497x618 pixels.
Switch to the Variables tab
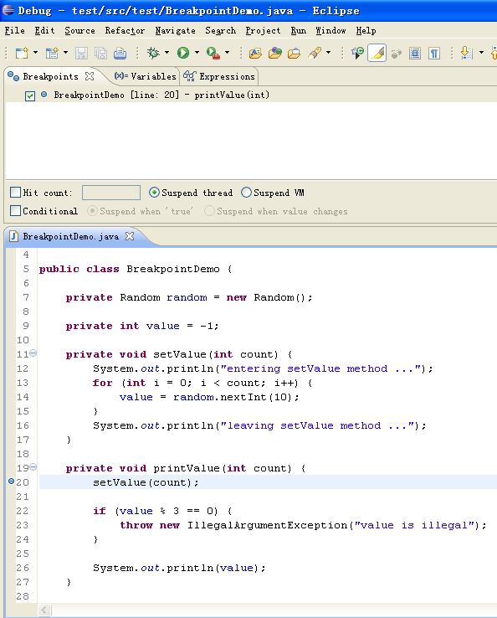[x=145, y=76]
